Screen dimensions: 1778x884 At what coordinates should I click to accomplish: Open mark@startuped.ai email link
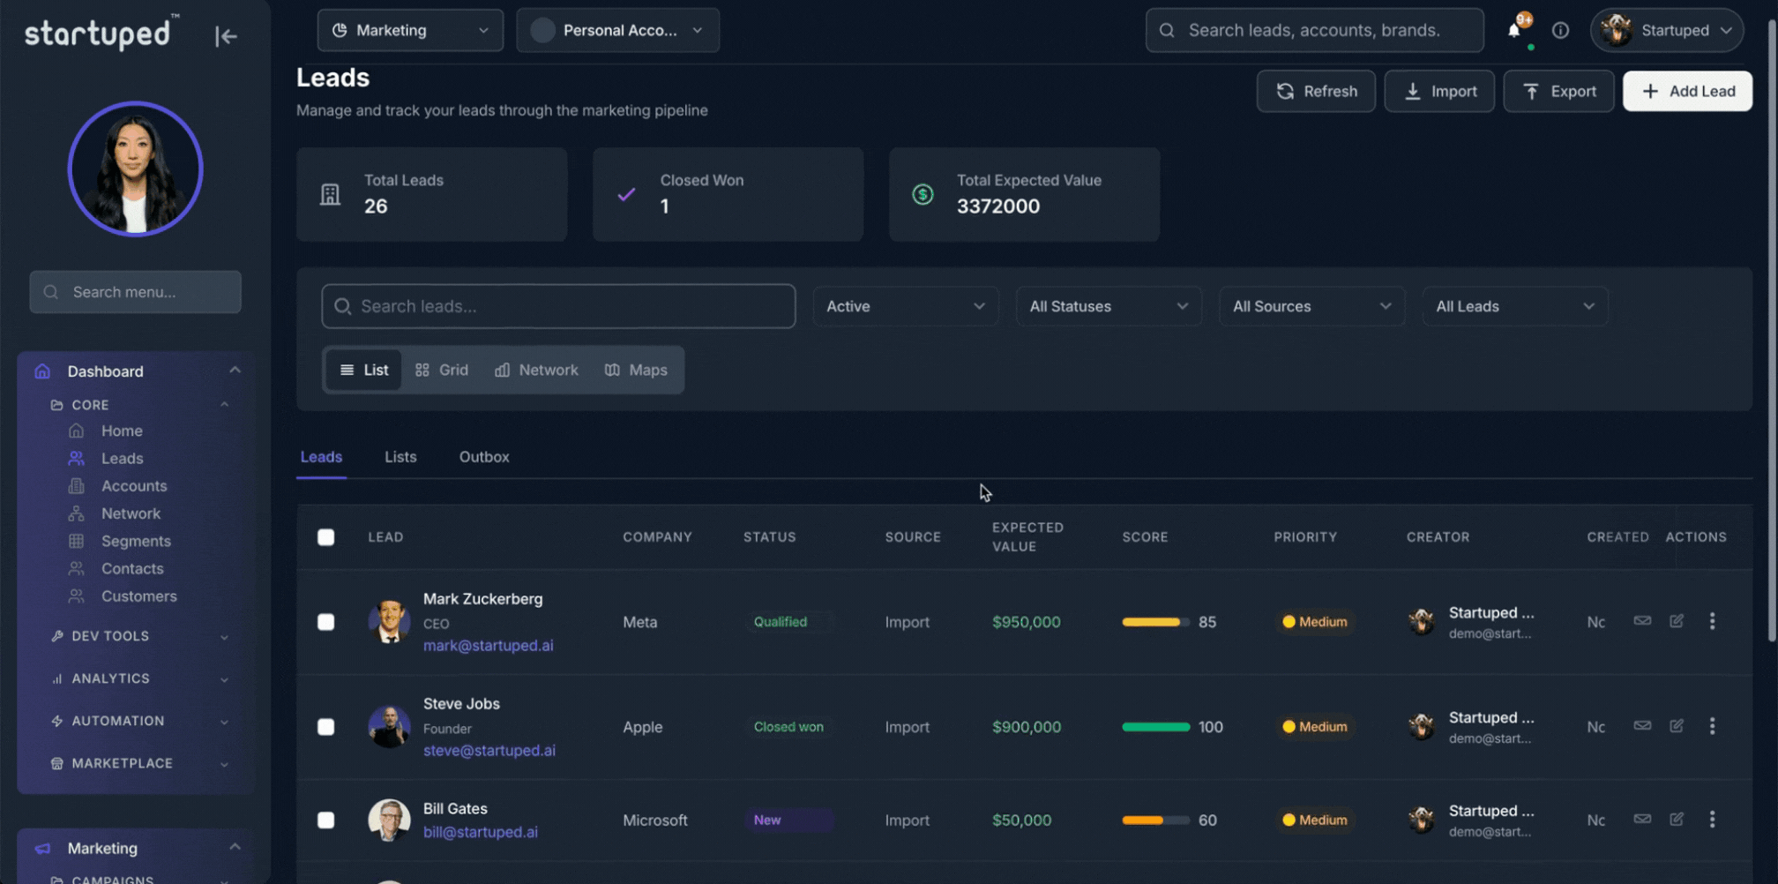(489, 645)
